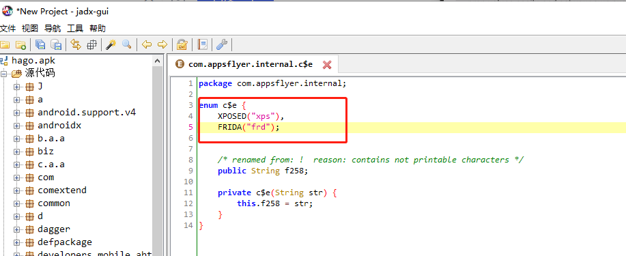Select the 源代码 tree item
Image resolution: width=626 pixels, height=256 pixels.
[40, 73]
